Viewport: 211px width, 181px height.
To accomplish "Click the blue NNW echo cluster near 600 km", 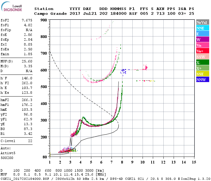I will (x=124, y=72).
